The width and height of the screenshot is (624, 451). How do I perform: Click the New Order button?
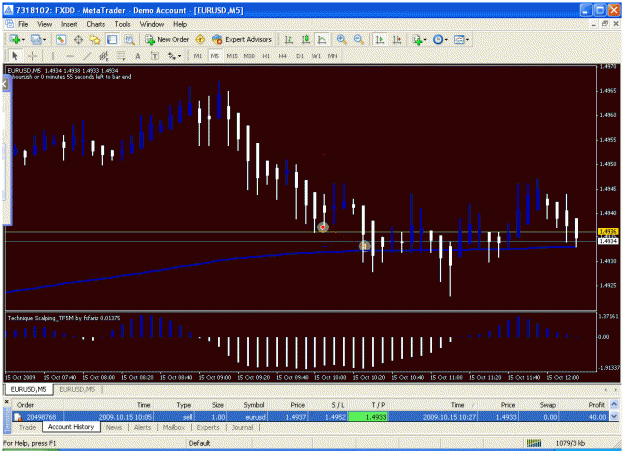coord(167,39)
